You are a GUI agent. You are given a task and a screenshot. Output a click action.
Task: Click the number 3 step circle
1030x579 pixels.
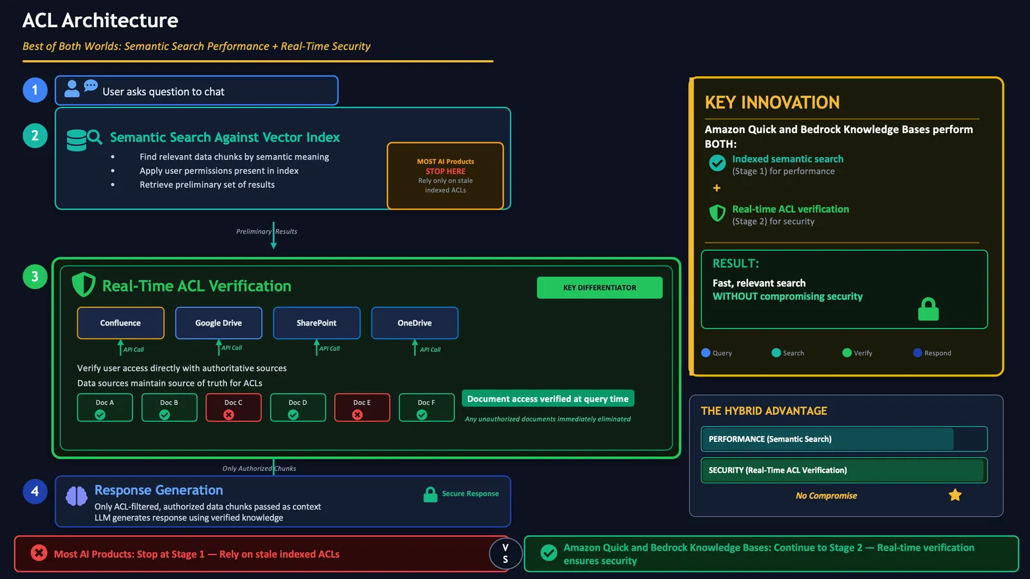pos(35,277)
